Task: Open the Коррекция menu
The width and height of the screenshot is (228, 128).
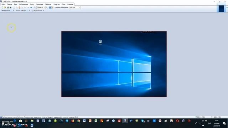Action: click(x=40, y=4)
